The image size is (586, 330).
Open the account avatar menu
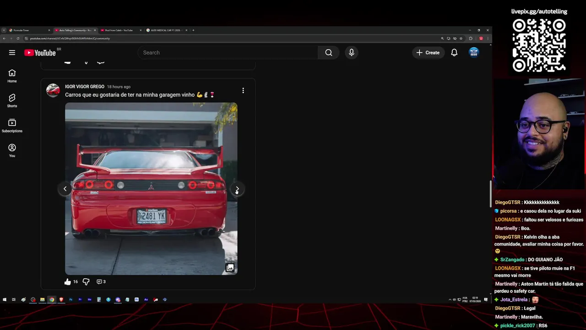coord(474,52)
